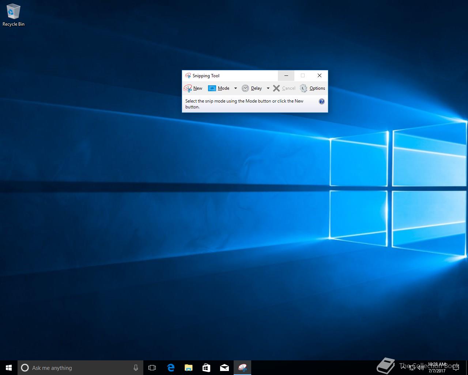Click the Cancel button in Snipping Tool
The width and height of the screenshot is (468, 375).
click(284, 88)
